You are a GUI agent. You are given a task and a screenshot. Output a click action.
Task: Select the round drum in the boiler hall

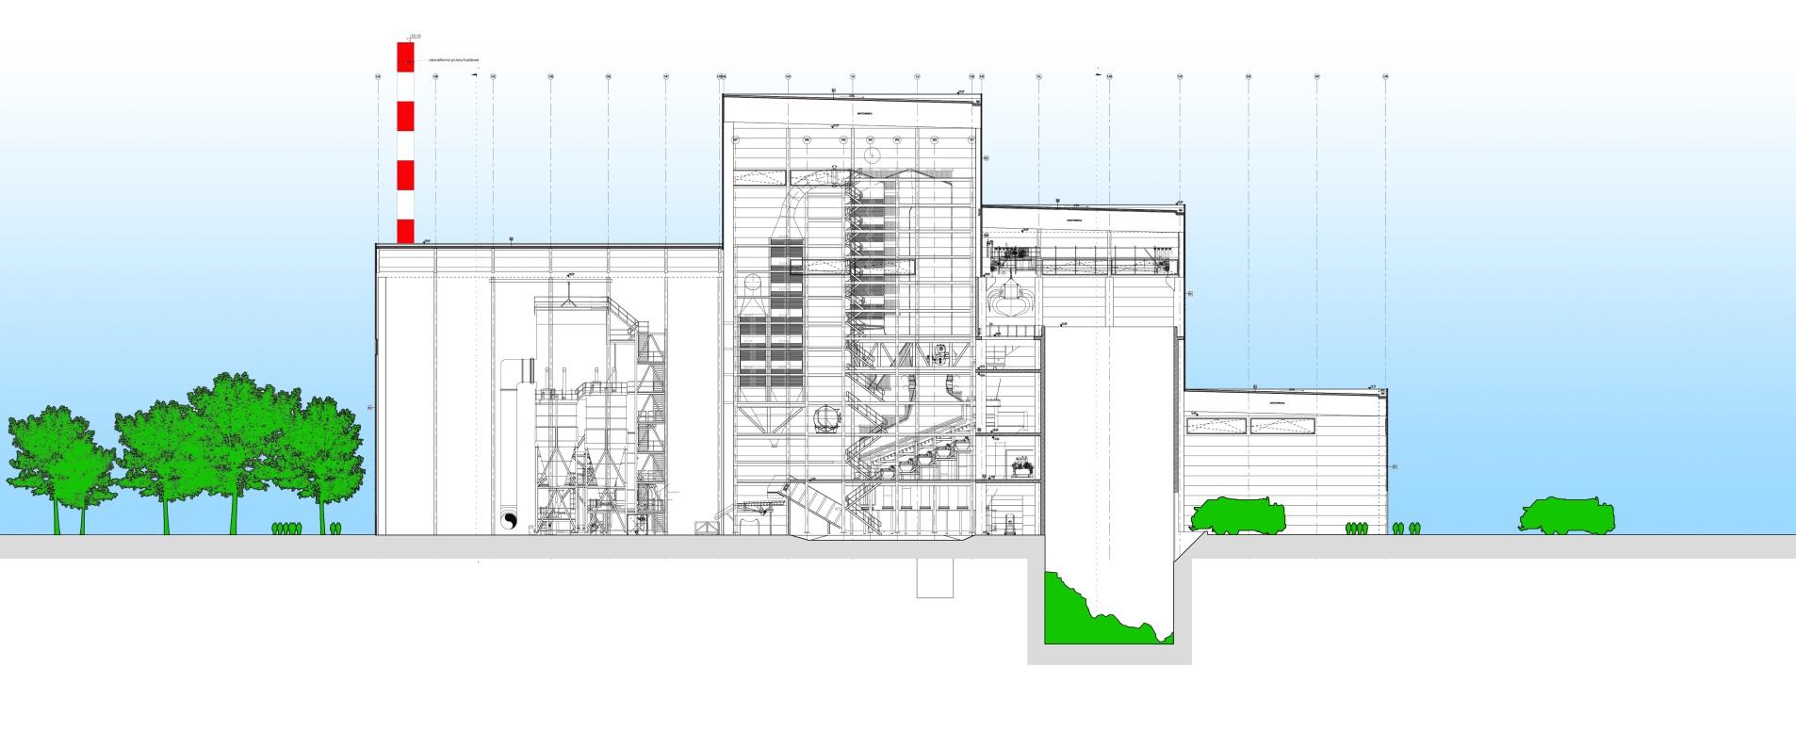point(827,419)
